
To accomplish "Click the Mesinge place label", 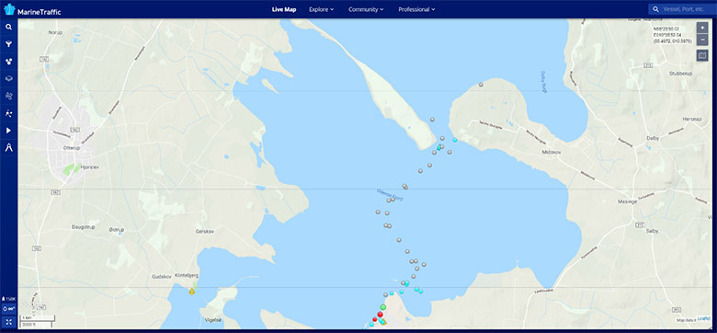I will 627,201.
